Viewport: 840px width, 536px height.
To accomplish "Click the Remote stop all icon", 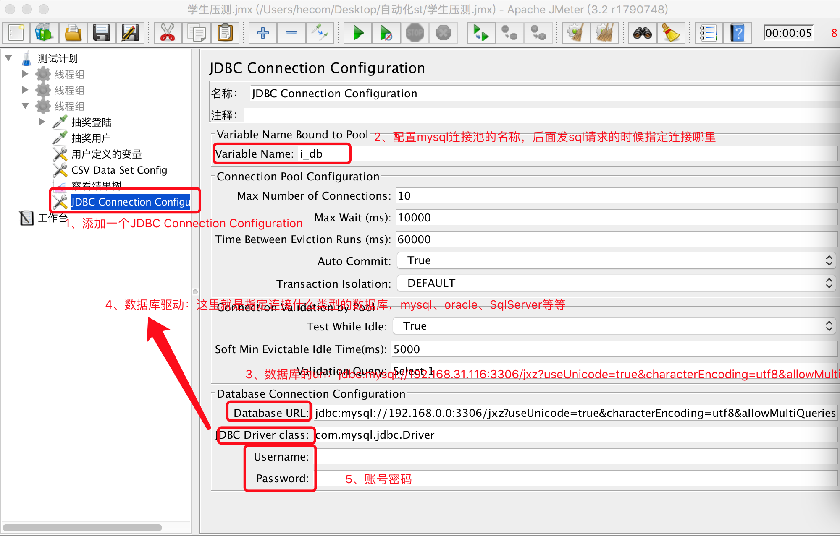I will [x=510, y=33].
